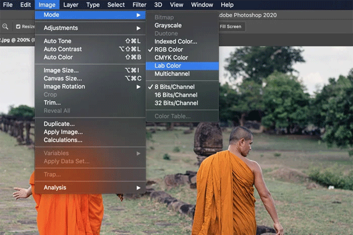The width and height of the screenshot is (353, 235).
Task: Open the Image Size... dialog
Action: click(x=61, y=70)
